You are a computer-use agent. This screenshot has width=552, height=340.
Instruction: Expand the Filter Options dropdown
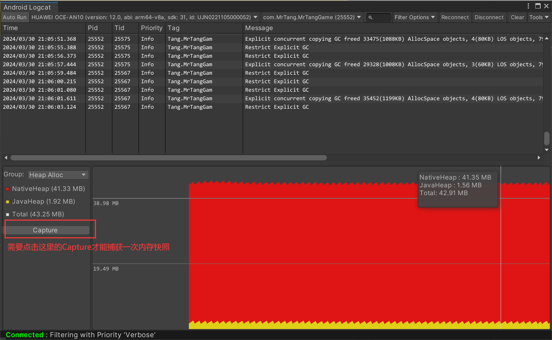[x=415, y=17]
